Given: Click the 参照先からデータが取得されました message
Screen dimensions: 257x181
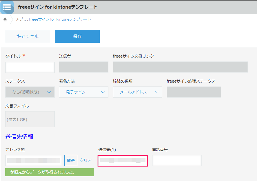Looking at the screenshot, I should click(x=50, y=172).
